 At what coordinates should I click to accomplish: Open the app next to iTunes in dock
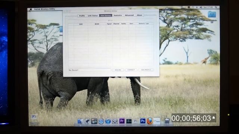[x=115, y=121]
